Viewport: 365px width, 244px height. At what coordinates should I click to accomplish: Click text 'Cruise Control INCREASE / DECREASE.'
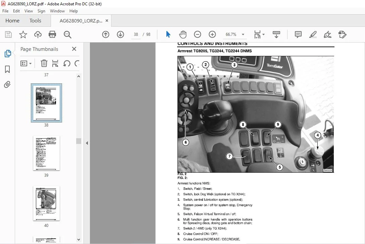click(x=212, y=239)
